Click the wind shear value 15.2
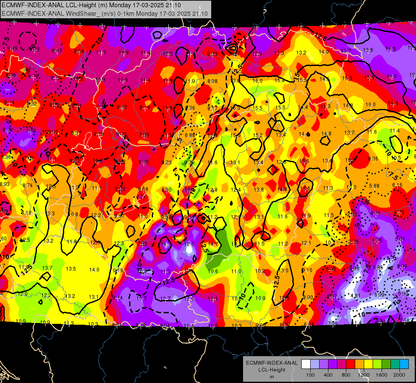 [258, 135]
